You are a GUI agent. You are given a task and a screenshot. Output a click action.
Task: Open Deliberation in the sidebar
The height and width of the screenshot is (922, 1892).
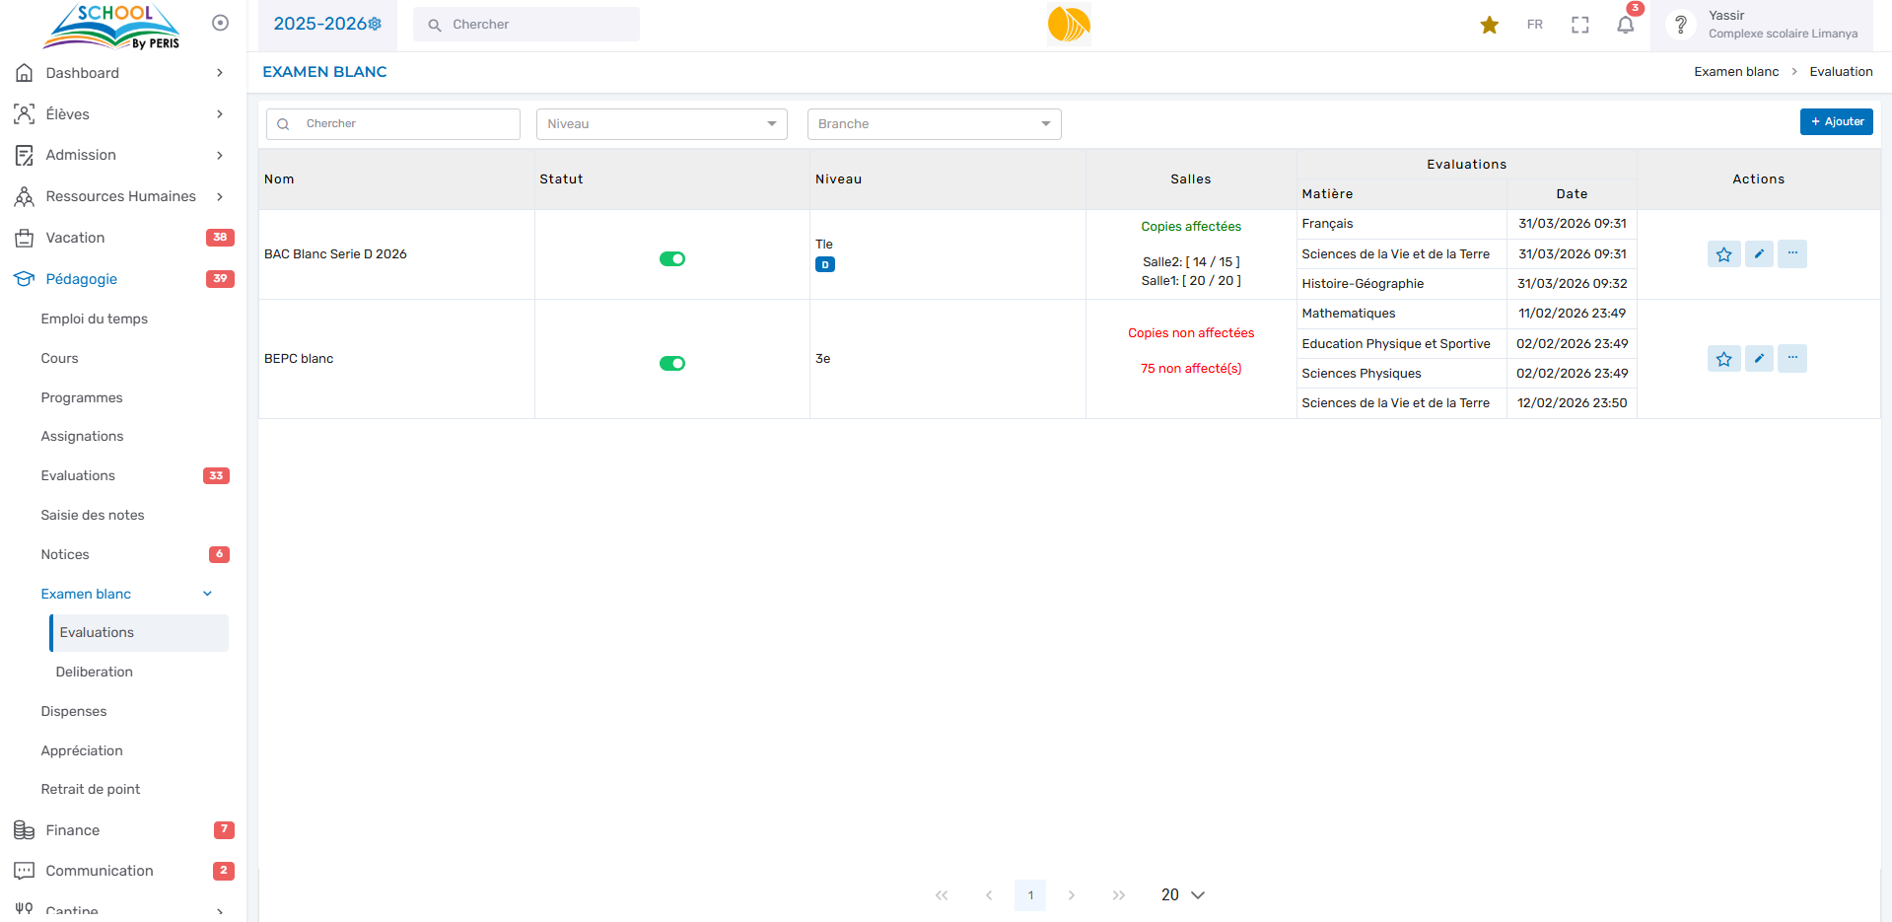click(95, 673)
